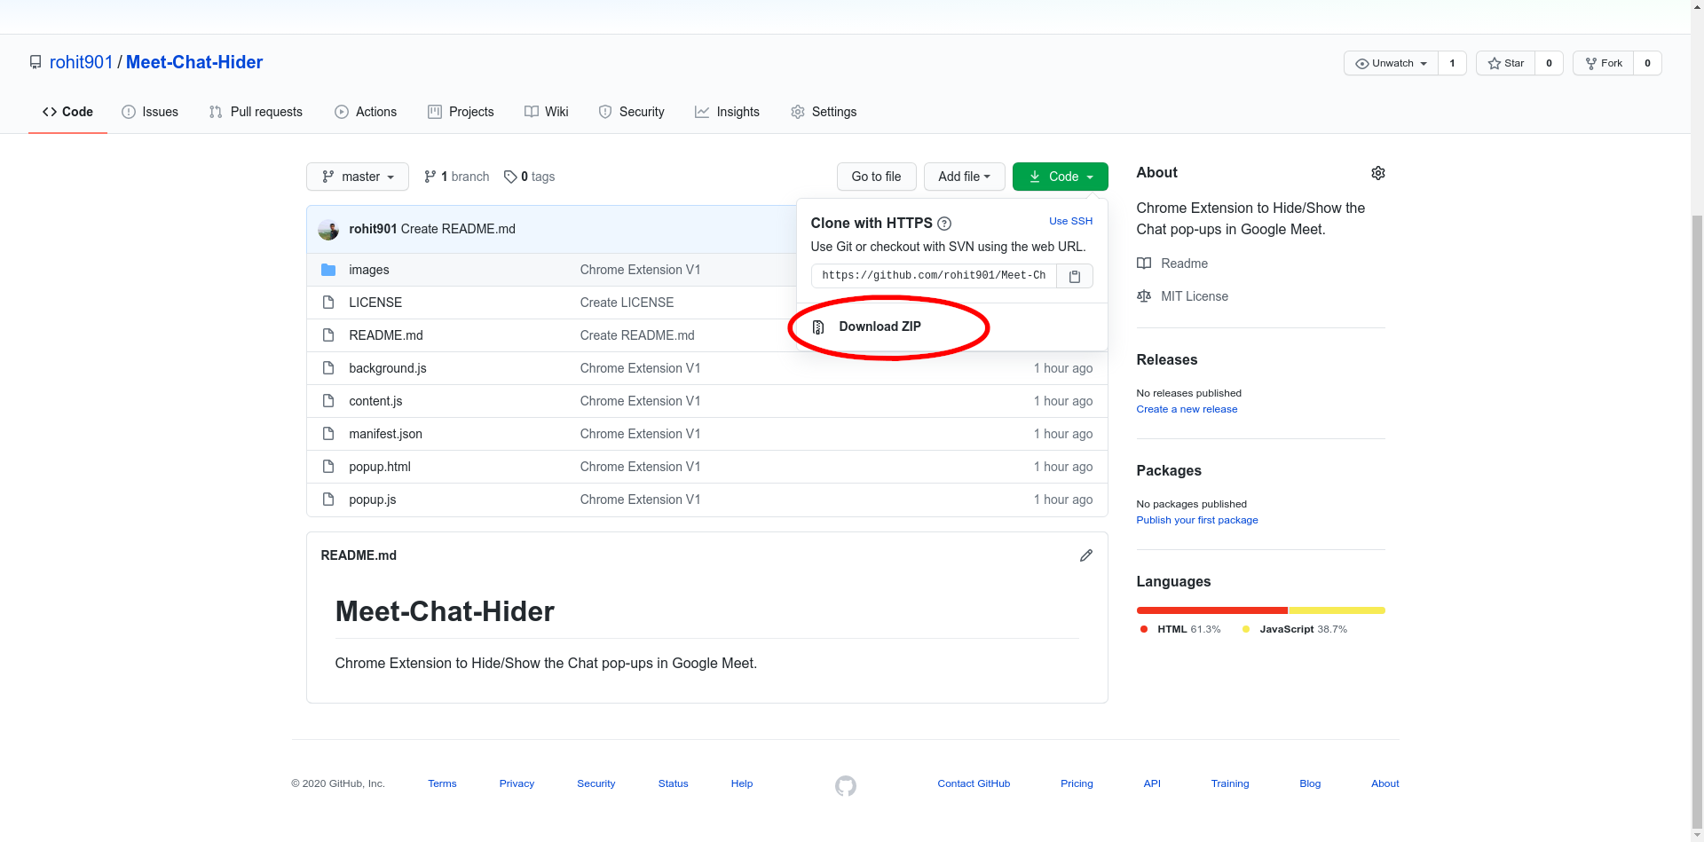The width and height of the screenshot is (1704, 842).
Task: View the 1 branch link
Action: 457,177
